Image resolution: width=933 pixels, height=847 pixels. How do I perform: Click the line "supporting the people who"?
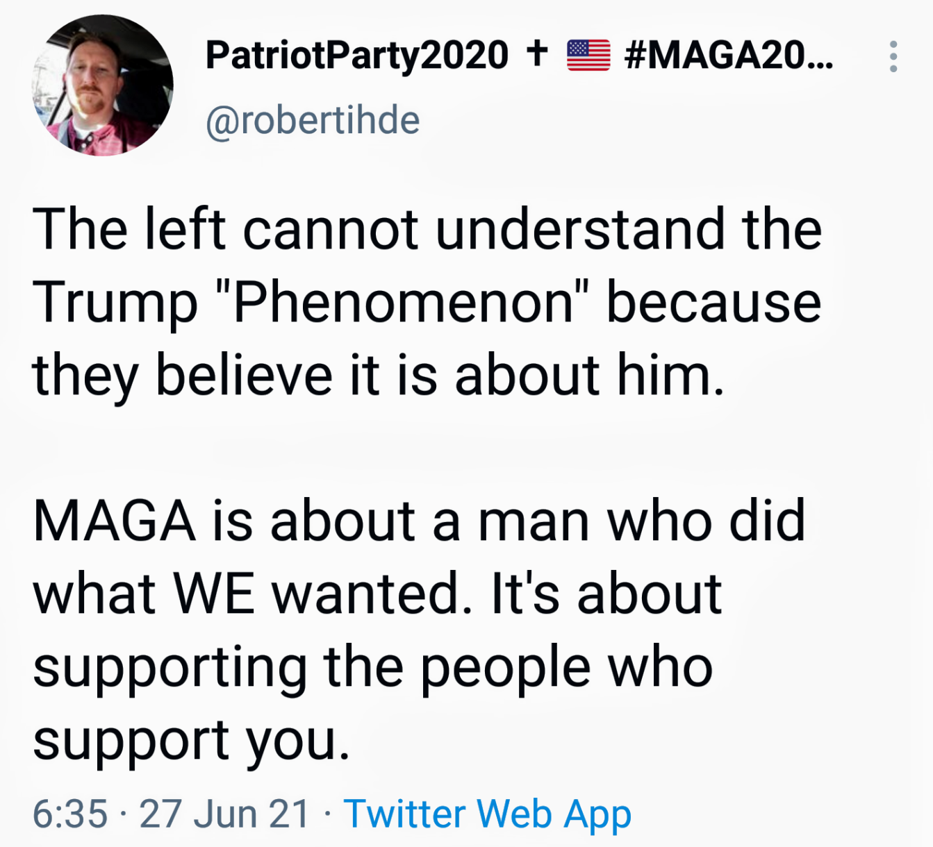pos(373,667)
